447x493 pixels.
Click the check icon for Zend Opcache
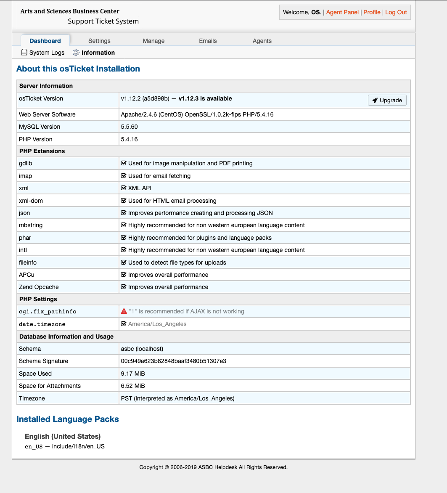tap(124, 287)
